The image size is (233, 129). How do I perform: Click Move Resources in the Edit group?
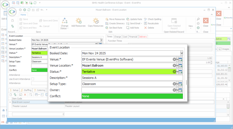pos(115,19)
